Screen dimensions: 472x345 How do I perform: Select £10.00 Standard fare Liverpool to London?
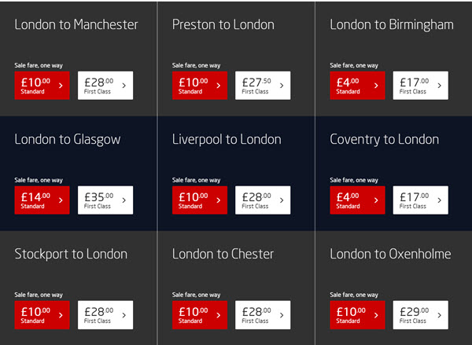click(200, 200)
